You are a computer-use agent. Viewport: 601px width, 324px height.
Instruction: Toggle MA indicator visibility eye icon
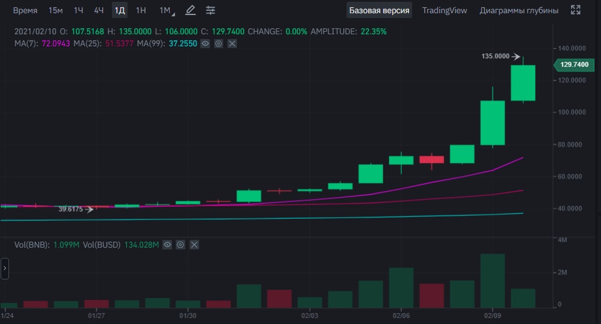click(205, 44)
